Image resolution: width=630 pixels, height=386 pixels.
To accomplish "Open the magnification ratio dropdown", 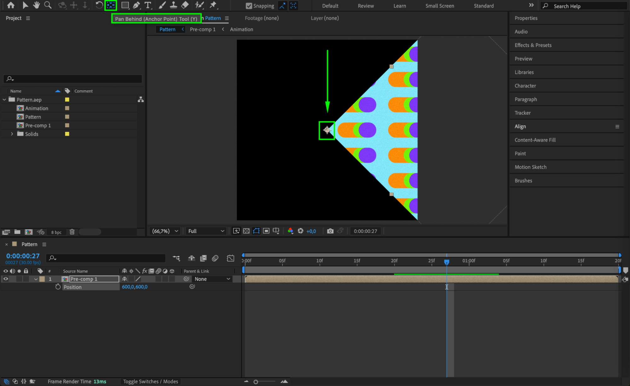I will tap(165, 231).
